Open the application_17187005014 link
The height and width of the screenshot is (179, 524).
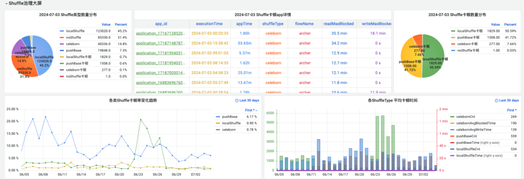tap(161, 73)
